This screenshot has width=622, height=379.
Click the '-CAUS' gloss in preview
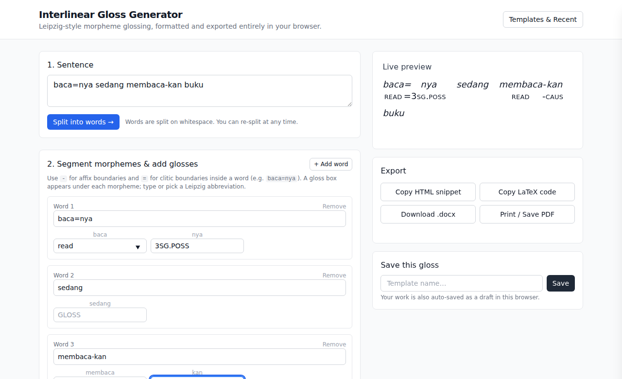coord(553,97)
